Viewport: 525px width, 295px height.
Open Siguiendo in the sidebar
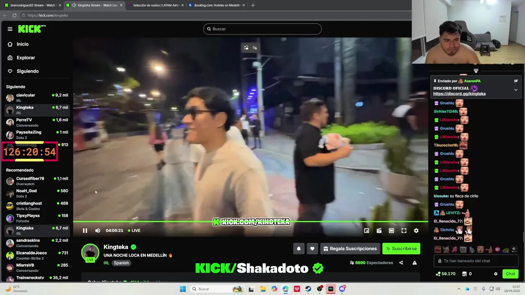(x=27, y=71)
